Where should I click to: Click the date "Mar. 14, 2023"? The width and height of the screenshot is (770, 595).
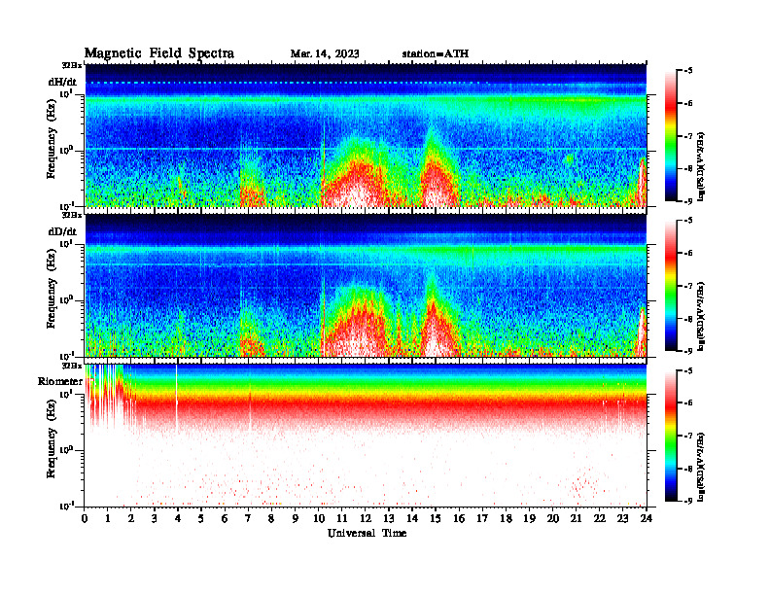click(x=325, y=54)
